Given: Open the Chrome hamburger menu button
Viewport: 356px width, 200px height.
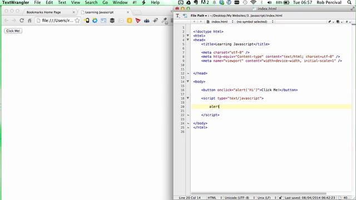Looking at the screenshot, I should pos(172,21).
